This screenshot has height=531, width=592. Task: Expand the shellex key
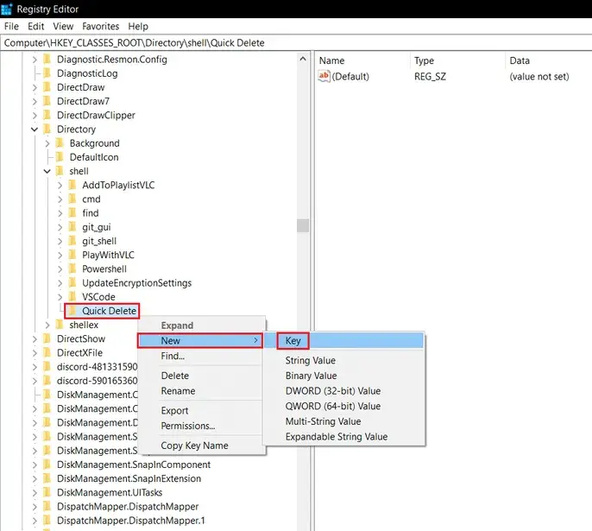[47, 325]
